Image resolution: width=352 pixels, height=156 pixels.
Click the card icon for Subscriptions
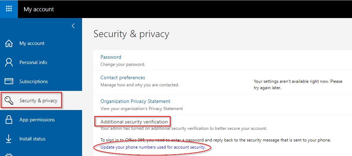pyautogui.click(x=9, y=81)
